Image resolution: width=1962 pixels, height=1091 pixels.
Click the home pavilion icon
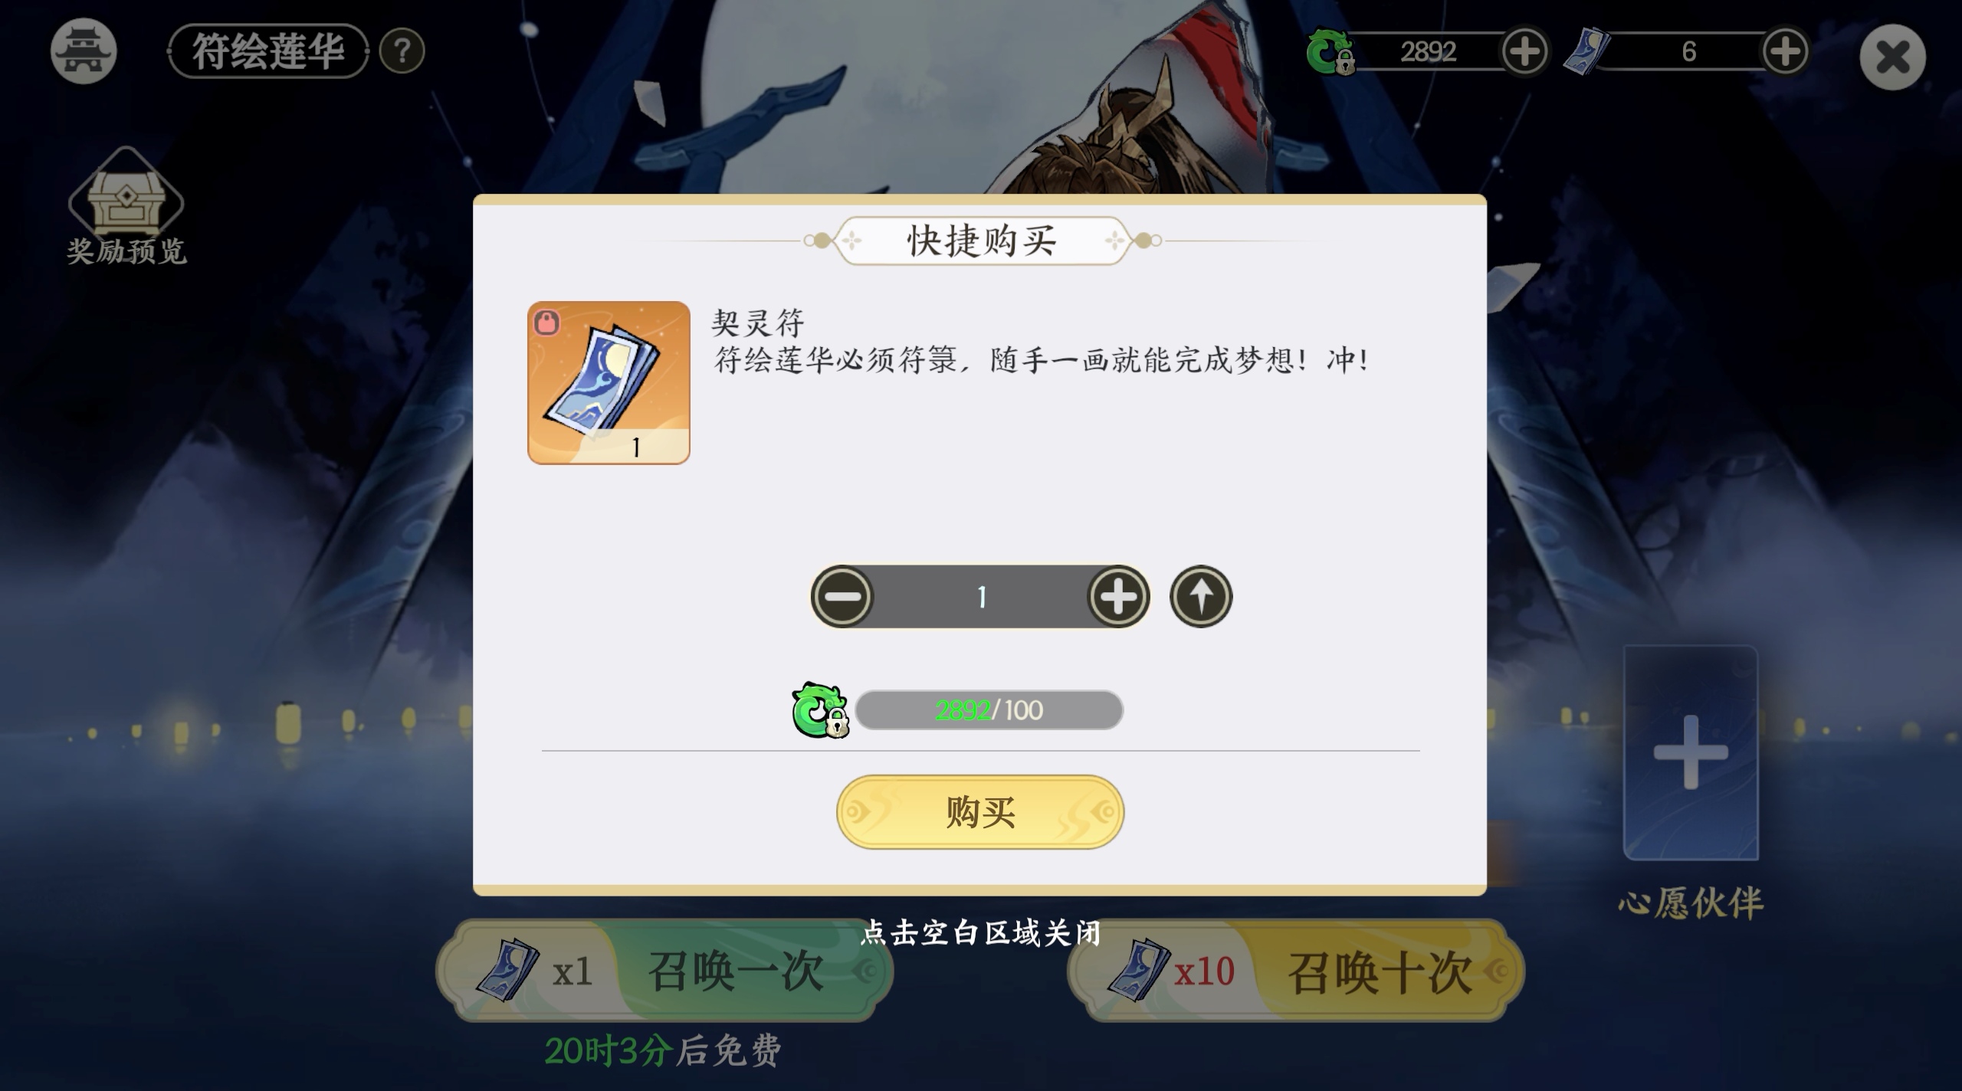point(84,51)
